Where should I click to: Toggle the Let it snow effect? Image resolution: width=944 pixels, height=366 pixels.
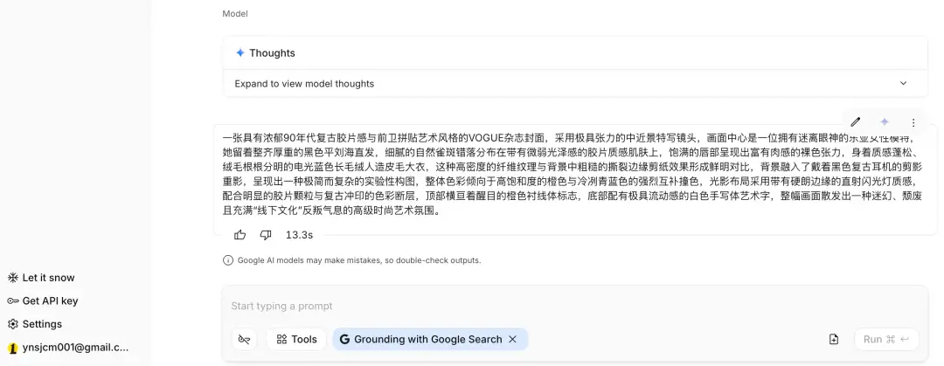tap(42, 278)
